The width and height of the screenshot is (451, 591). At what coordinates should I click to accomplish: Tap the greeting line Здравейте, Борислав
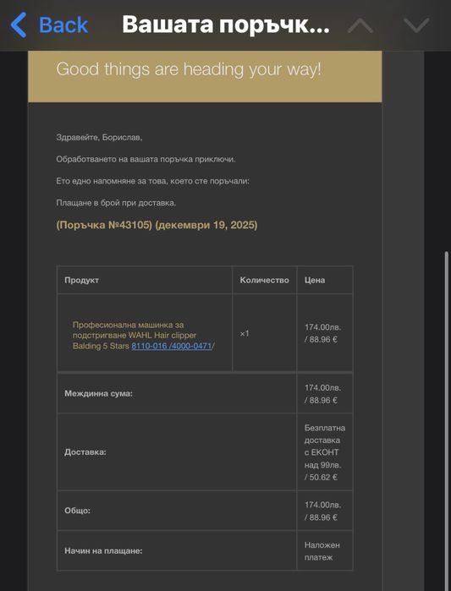point(99,138)
